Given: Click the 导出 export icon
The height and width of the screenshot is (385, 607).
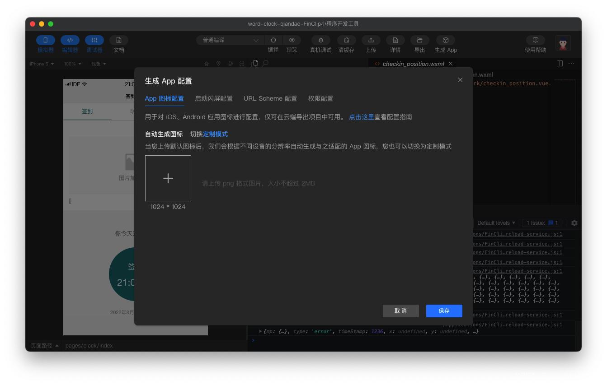Looking at the screenshot, I should coord(419,40).
